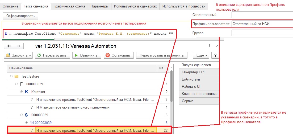293x140 pixels.
Task: Collapse the Test.feature folder node
Action: tap(11, 76)
